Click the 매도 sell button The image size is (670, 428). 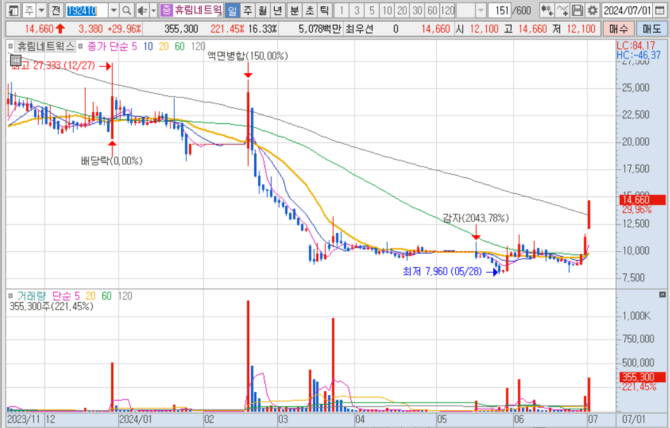651,29
